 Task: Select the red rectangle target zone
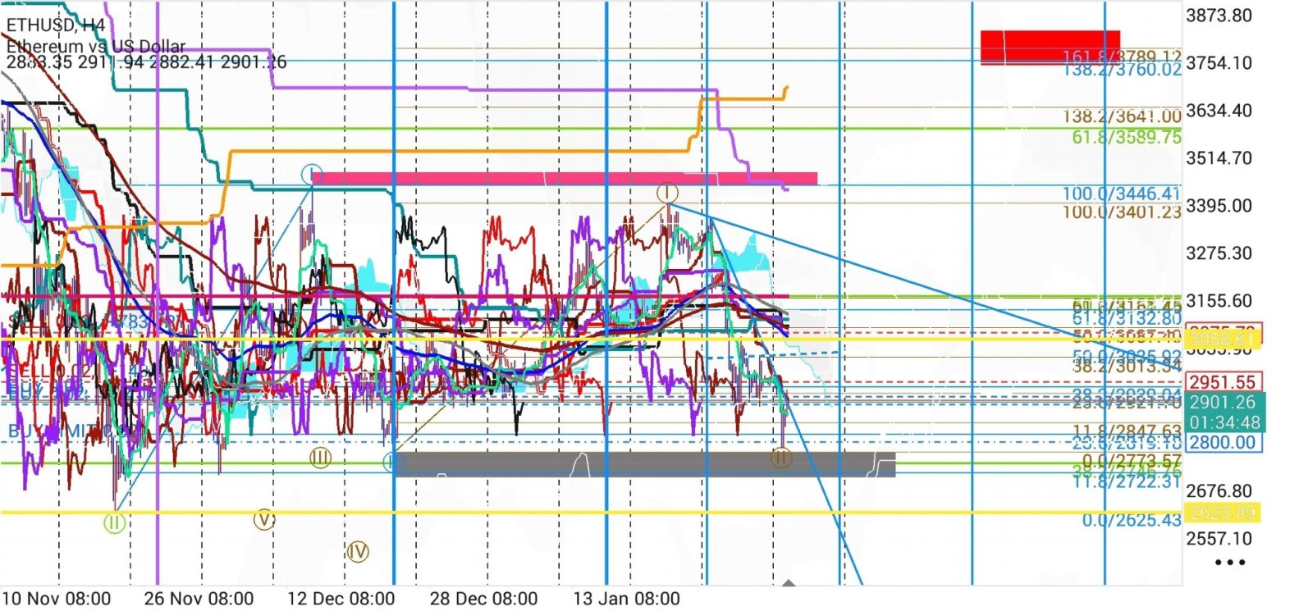(x=1050, y=47)
